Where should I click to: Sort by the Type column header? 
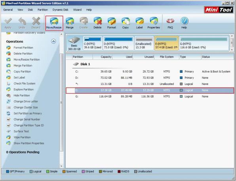[190, 57]
